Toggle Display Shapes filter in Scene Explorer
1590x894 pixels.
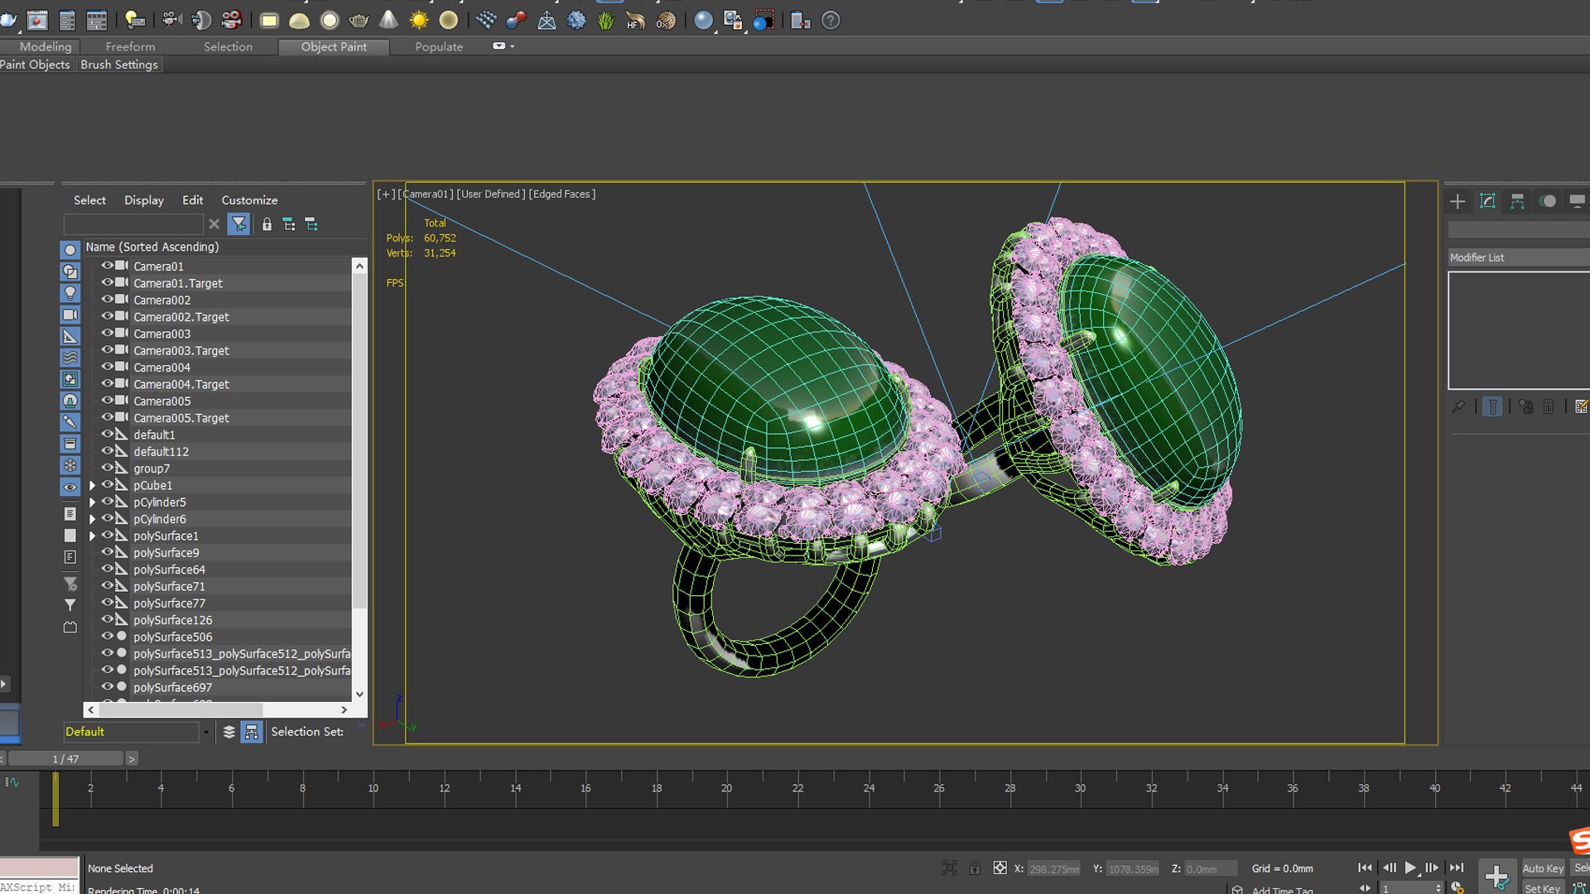[70, 272]
